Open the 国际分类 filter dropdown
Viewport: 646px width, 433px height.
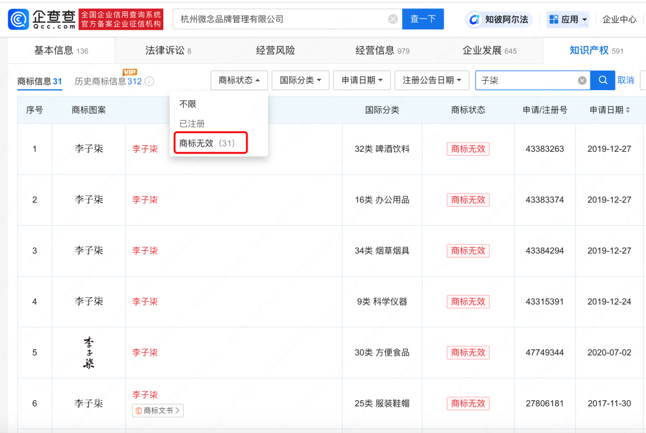pos(300,80)
